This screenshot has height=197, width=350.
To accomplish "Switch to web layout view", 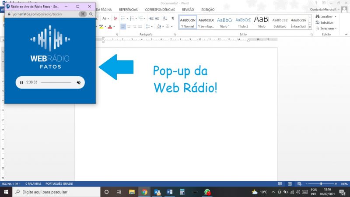I will 299,184.
